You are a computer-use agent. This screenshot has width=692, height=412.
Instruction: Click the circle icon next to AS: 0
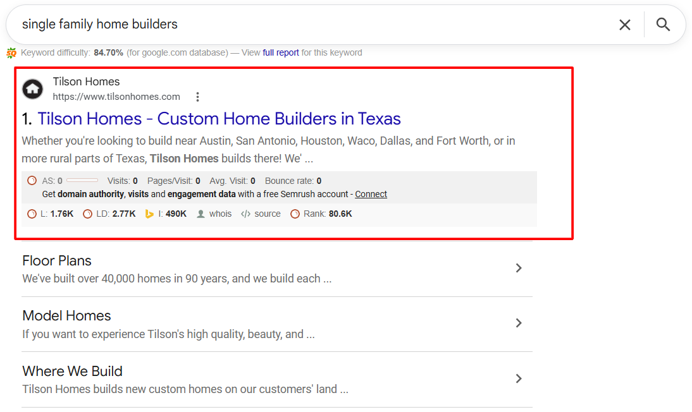pyautogui.click(x=32, y=181)
